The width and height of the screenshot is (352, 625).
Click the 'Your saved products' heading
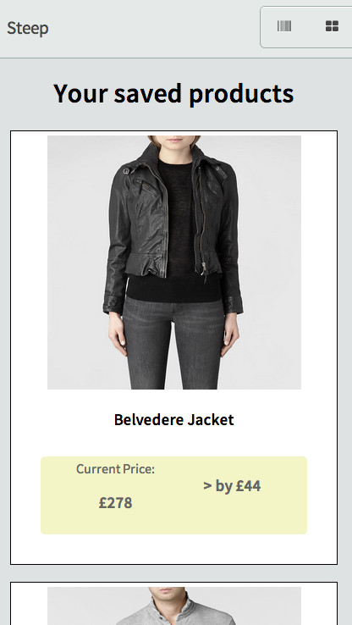[173, 94]
